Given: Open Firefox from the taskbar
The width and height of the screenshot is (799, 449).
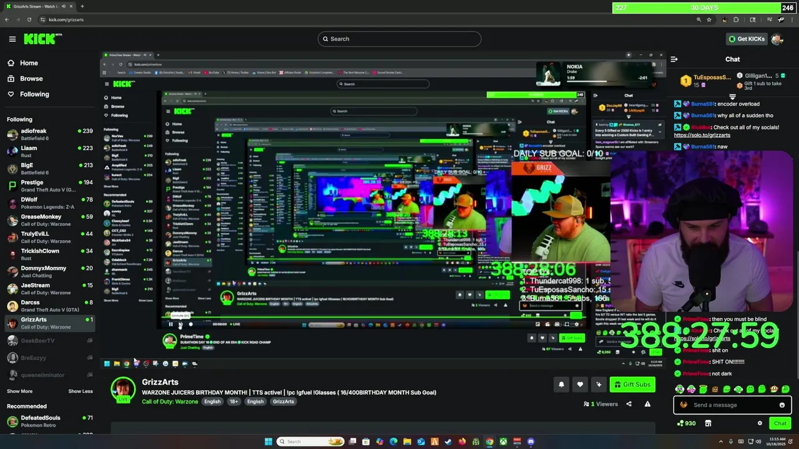Looking at the screenshot, I should 462,442.
